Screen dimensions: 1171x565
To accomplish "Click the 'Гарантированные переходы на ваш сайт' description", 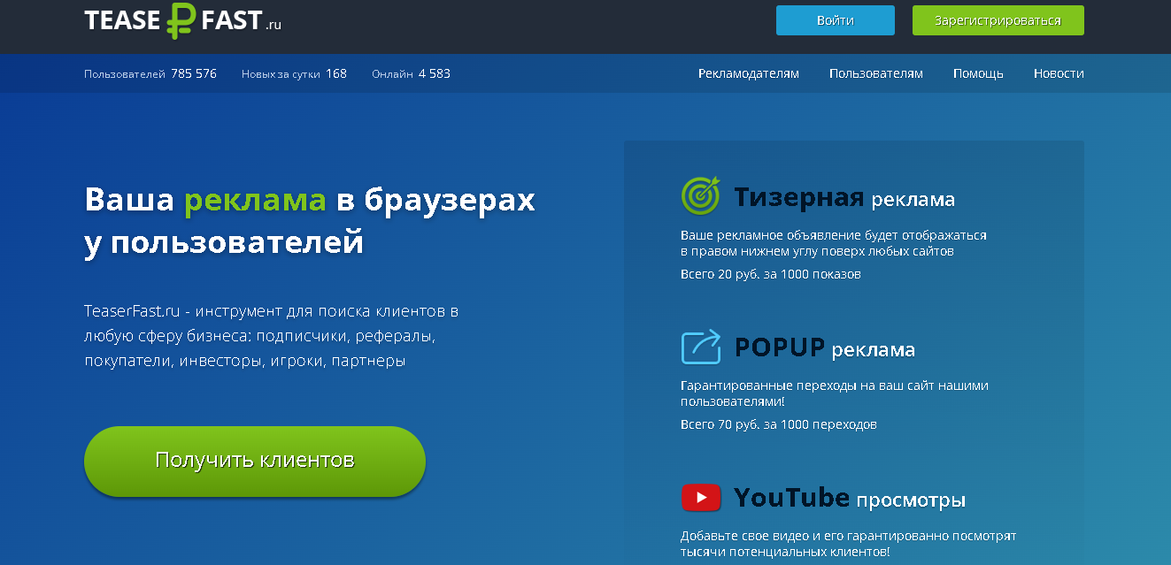I will pos(835,393).
